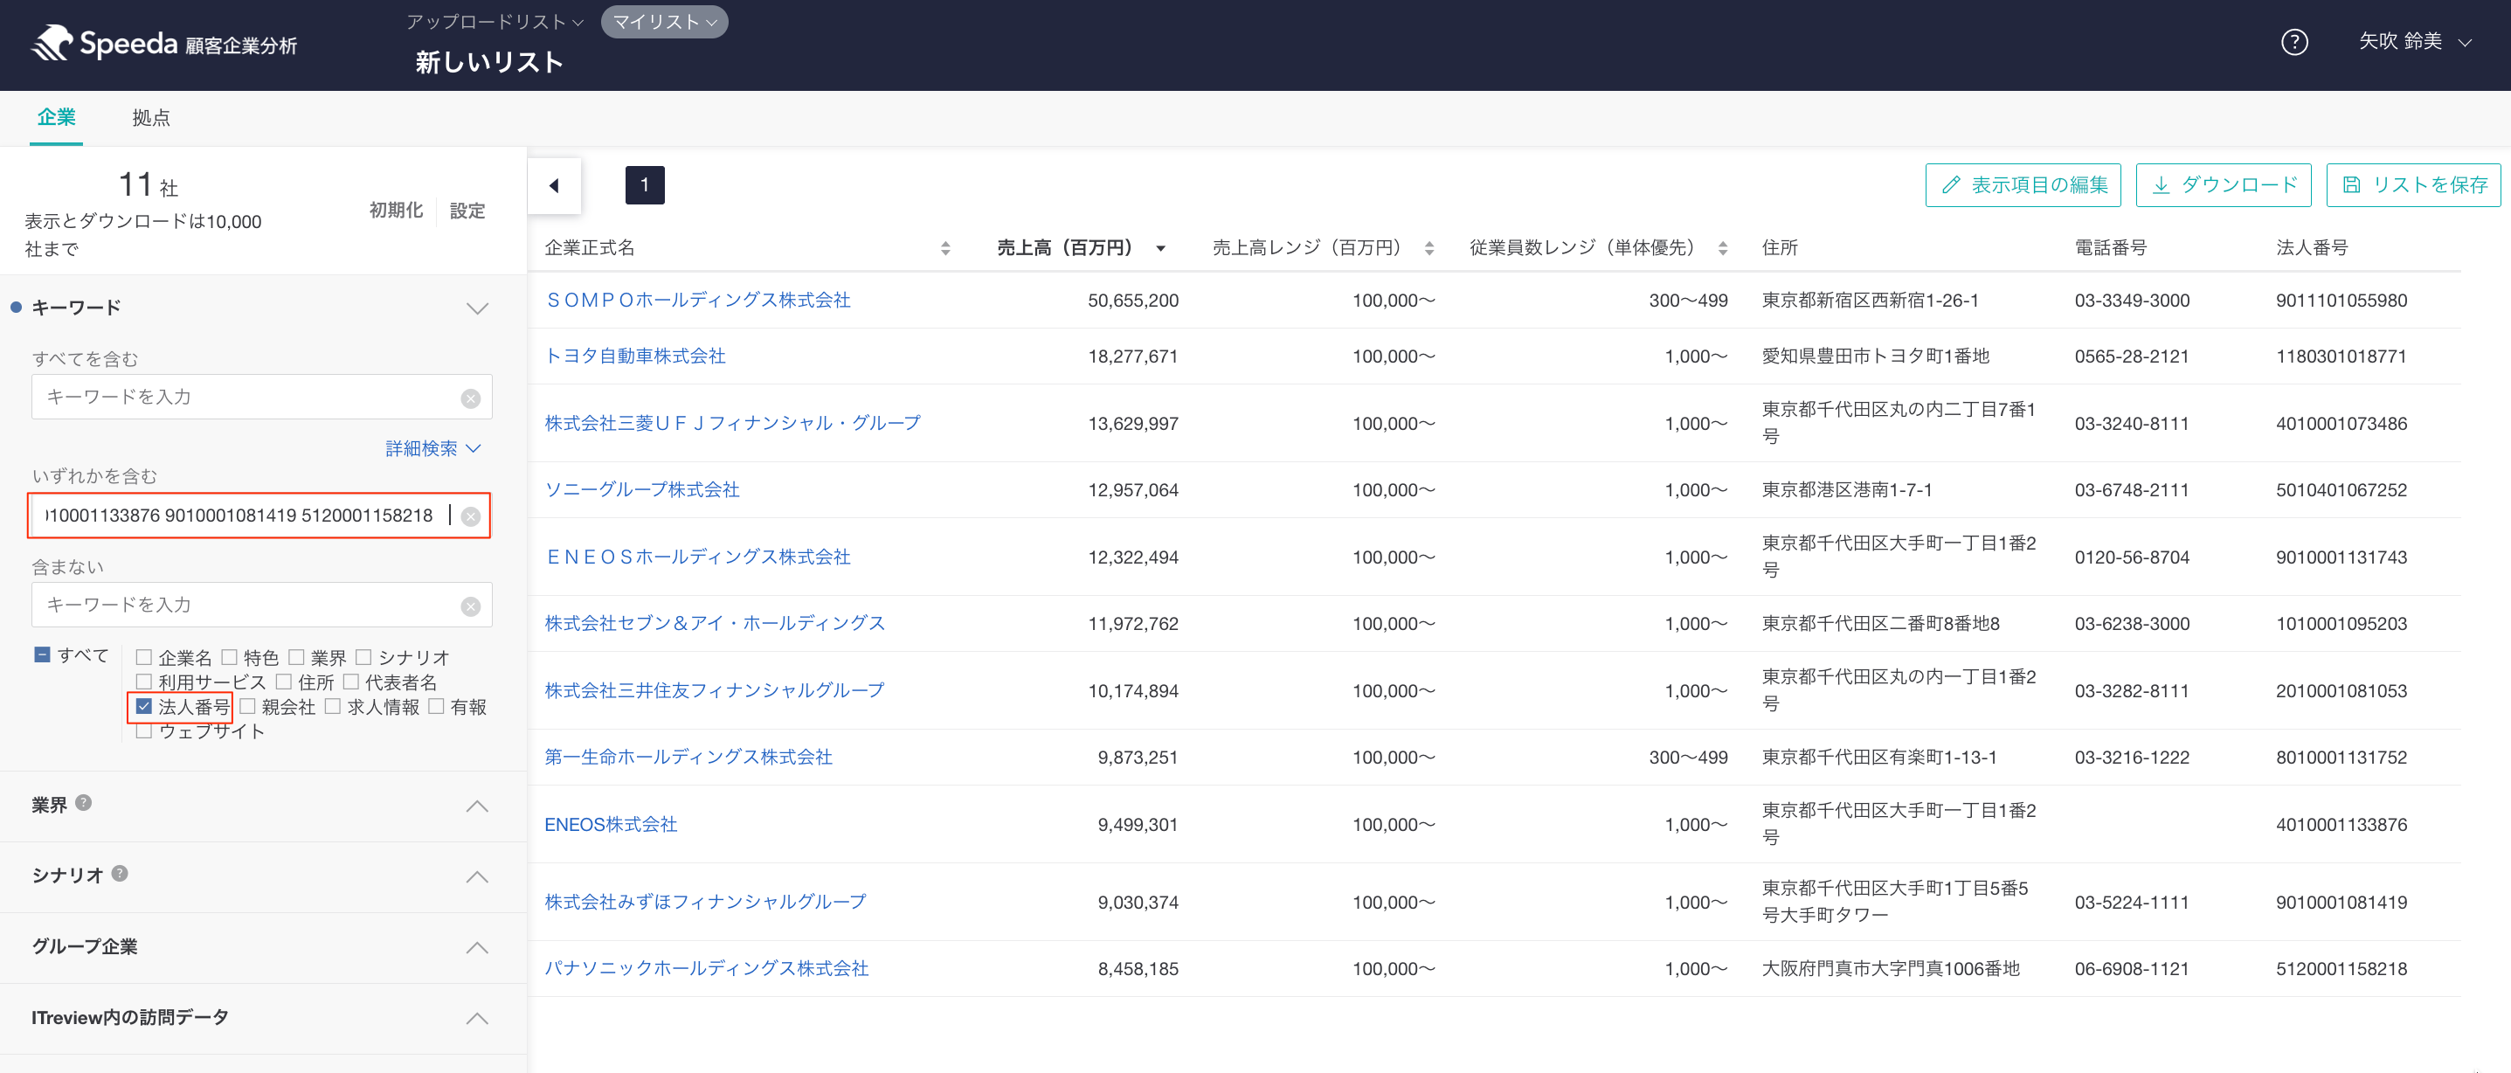
Task: Click the Speeda logo icon
Action: (52, 43)
